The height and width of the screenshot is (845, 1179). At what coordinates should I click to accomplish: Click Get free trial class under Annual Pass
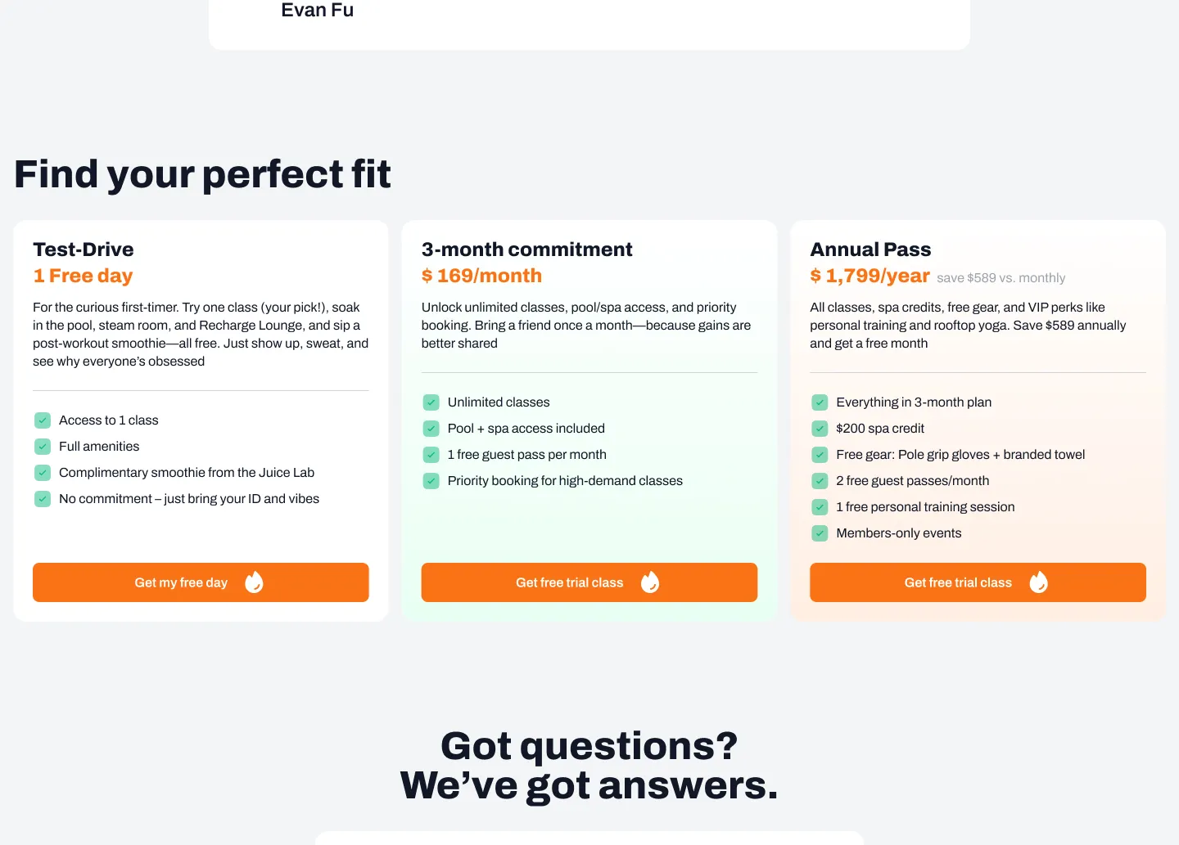click(x=958, y=582)
